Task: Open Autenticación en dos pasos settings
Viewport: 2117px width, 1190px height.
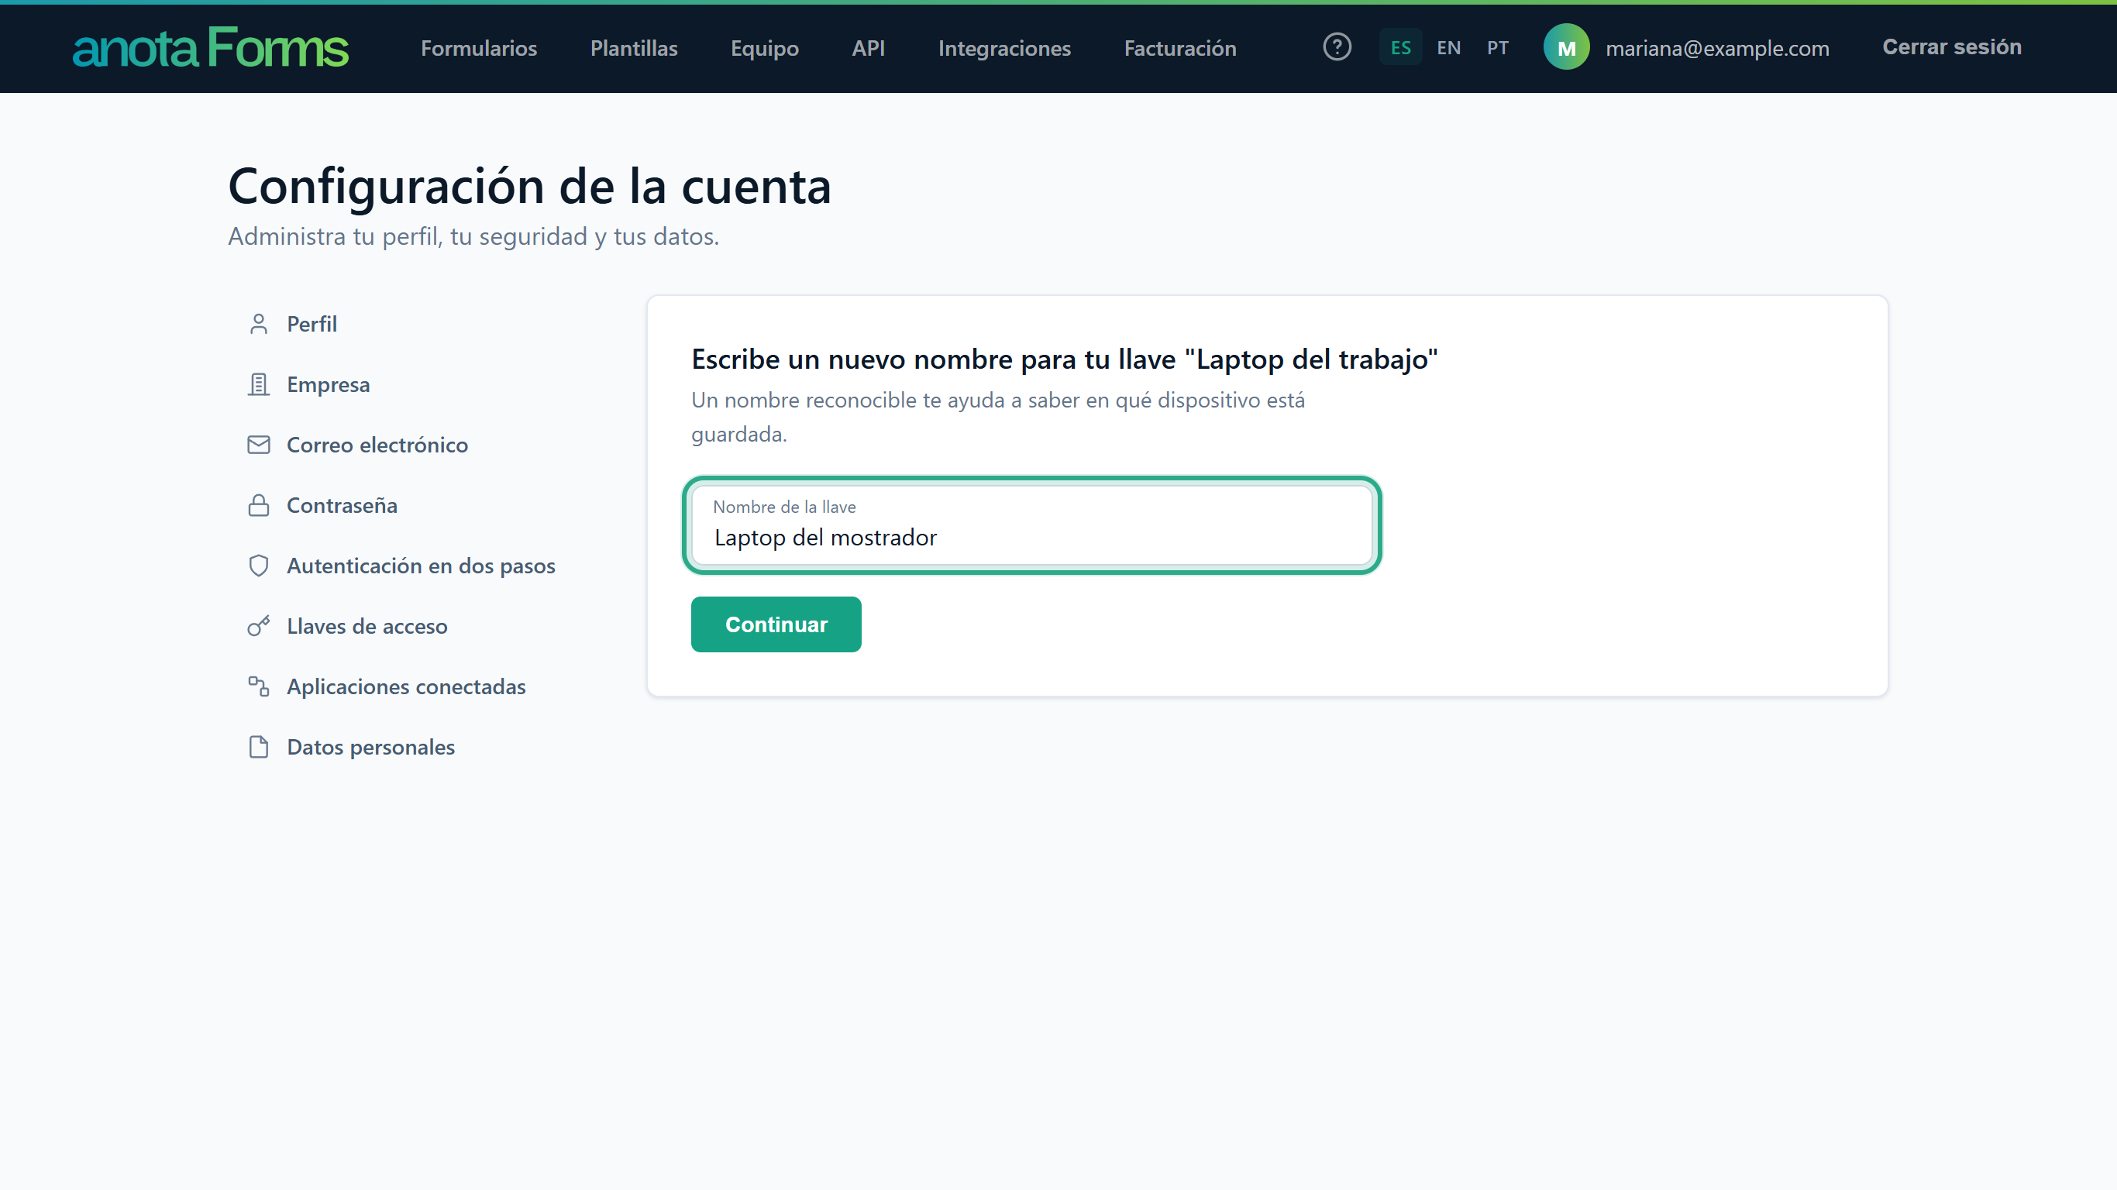Action: [421, 566]
